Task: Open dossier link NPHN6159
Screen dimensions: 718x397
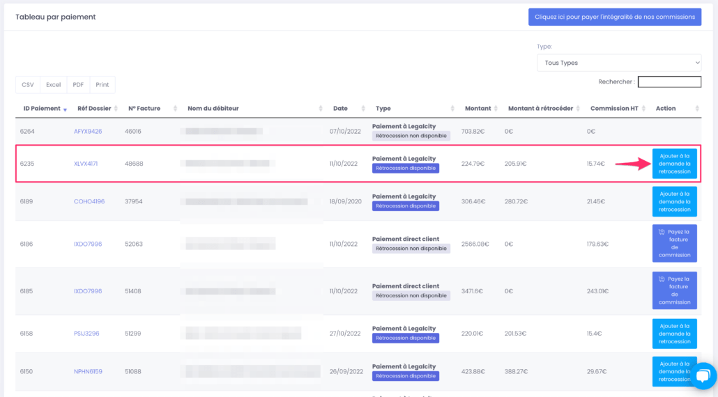Action: 88,371
